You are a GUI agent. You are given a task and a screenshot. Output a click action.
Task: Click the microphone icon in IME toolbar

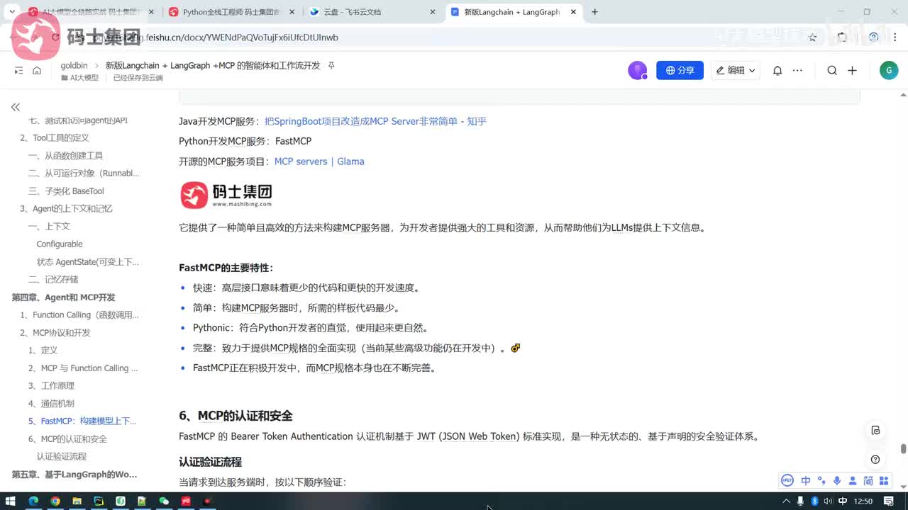click(837, 481)
